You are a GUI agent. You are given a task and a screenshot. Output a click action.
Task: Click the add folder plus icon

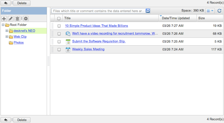[4, 18]
